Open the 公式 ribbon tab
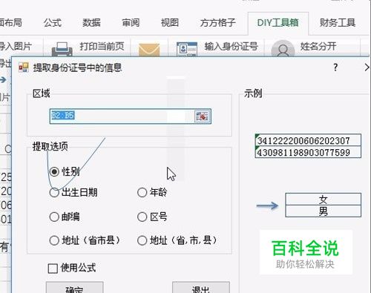This screenshot has height=293, width=371. pyautogui.click(x=52, y=23)
